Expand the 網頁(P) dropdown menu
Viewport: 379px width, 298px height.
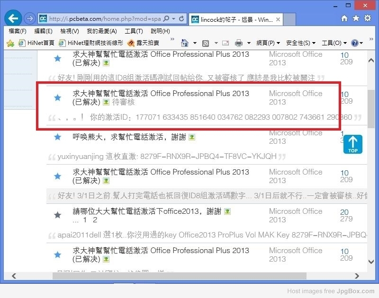coord(268,43)
